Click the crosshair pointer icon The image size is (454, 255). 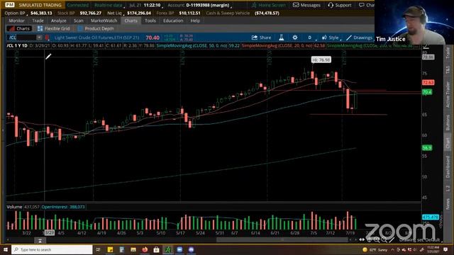[369, 239]
